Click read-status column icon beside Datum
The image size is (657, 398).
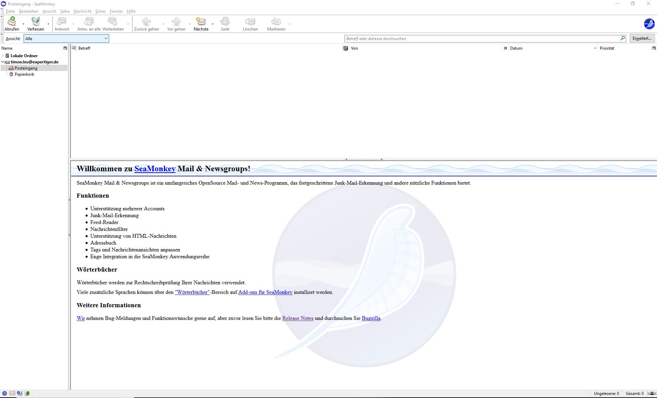[x=505, y=48]
